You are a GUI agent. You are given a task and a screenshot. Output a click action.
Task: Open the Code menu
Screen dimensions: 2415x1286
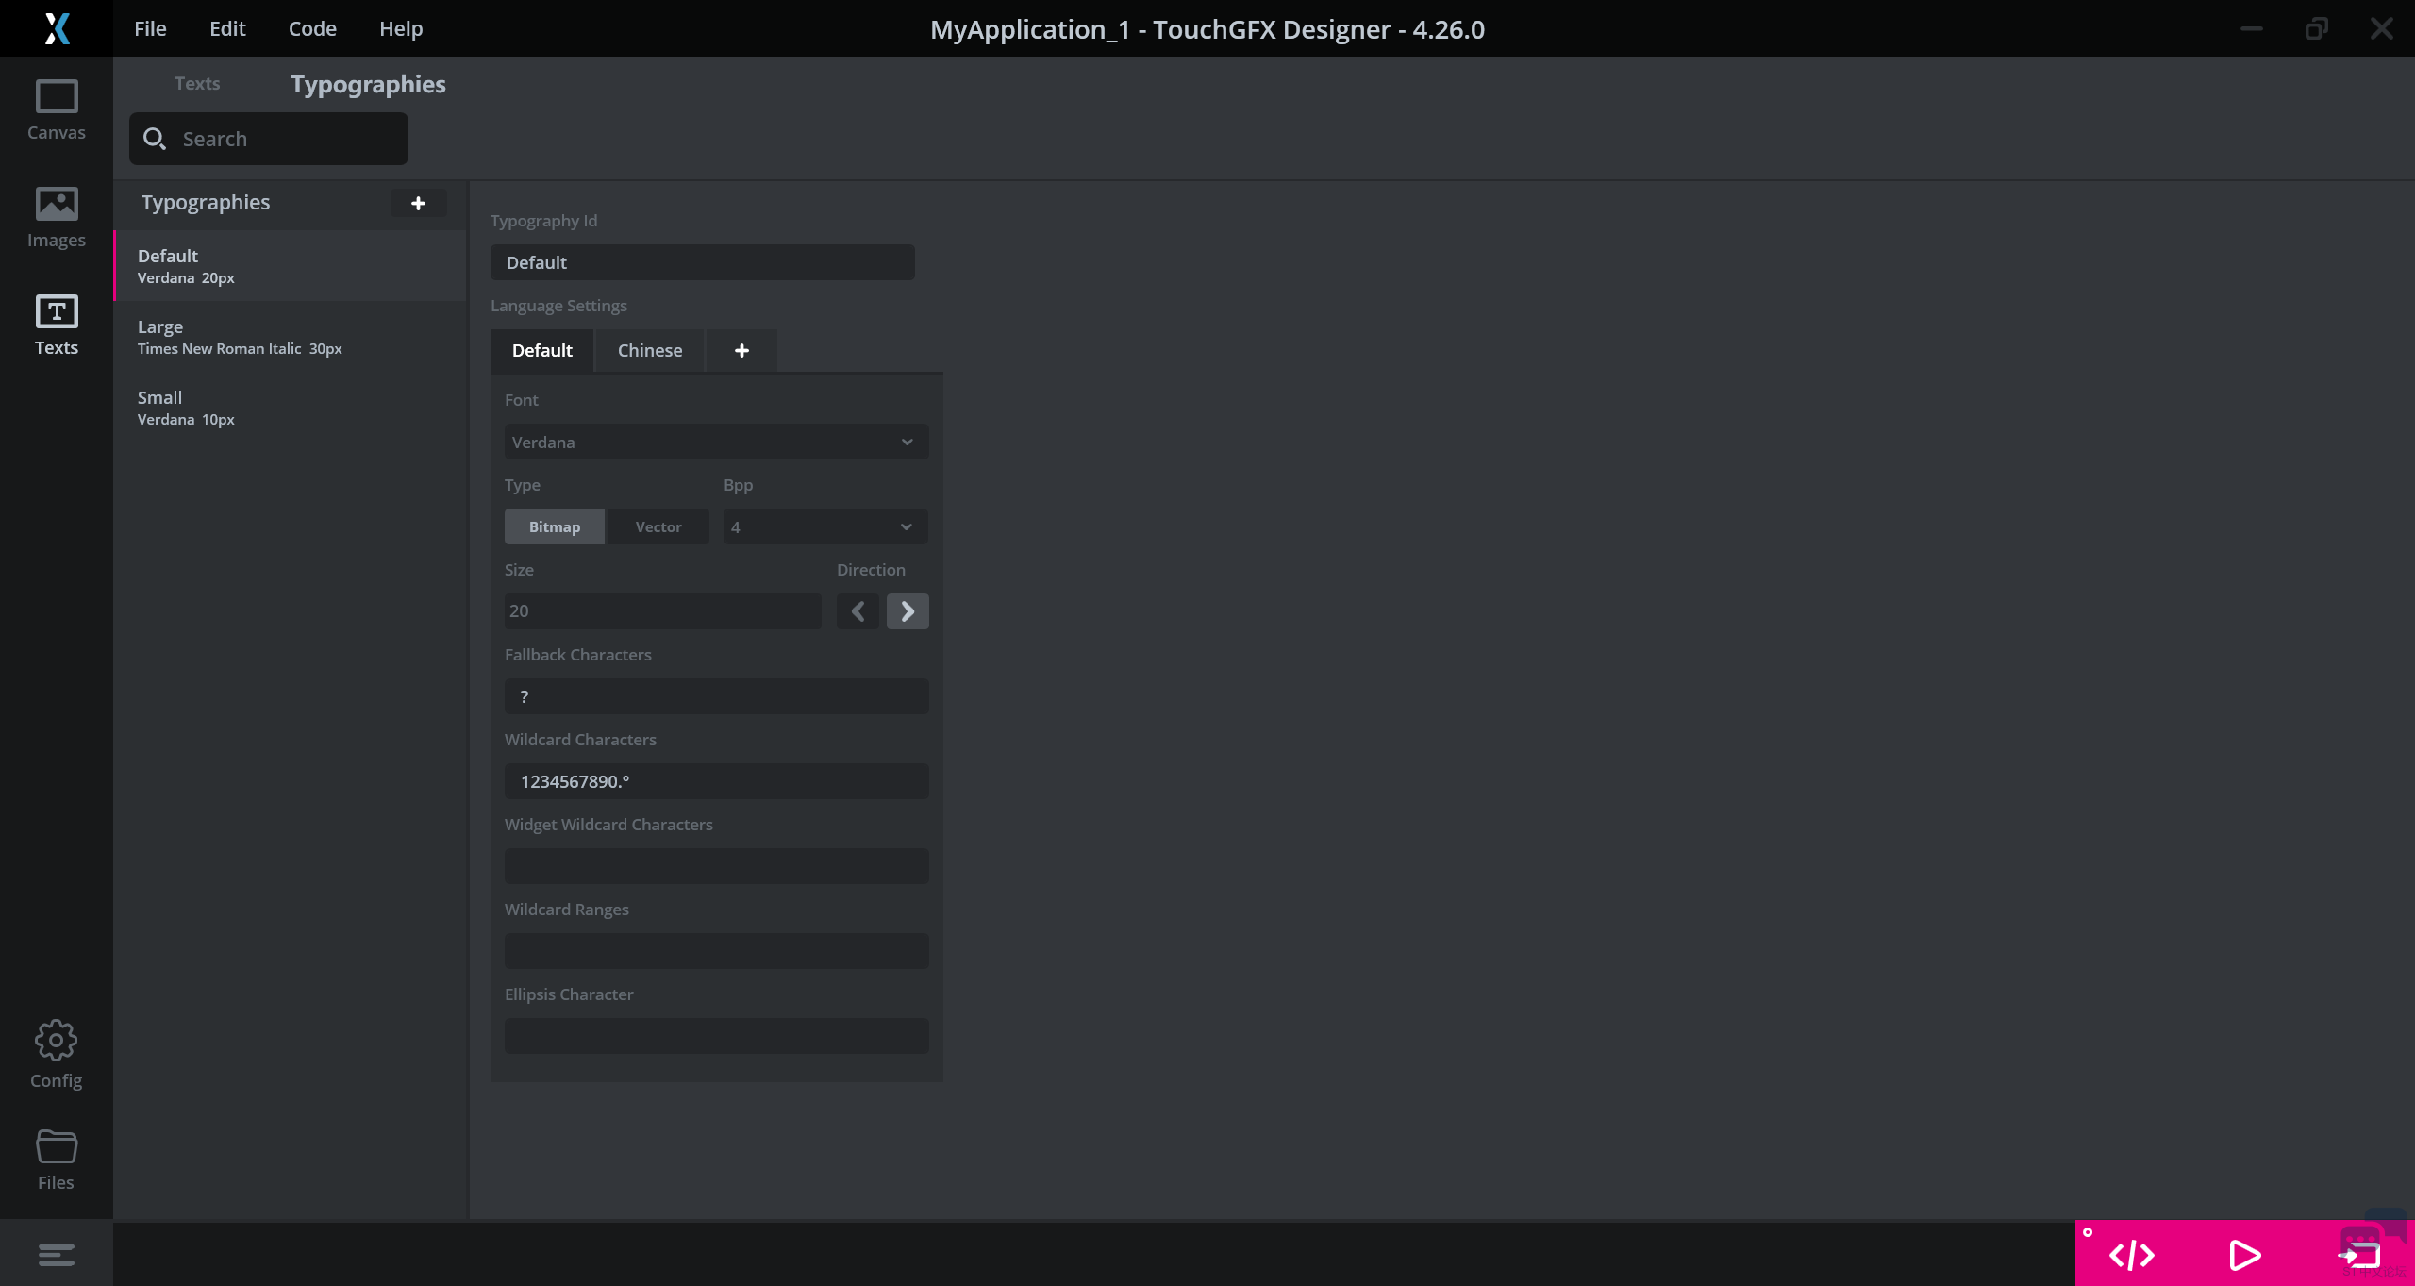pos(312,28)
